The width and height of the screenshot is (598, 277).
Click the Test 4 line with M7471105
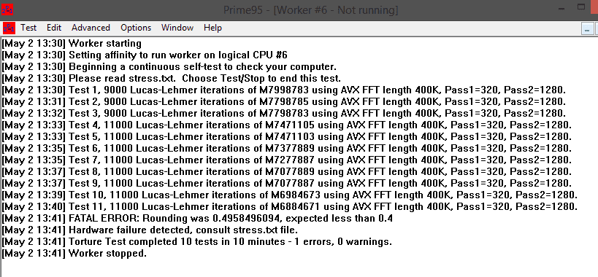point(287,125)
